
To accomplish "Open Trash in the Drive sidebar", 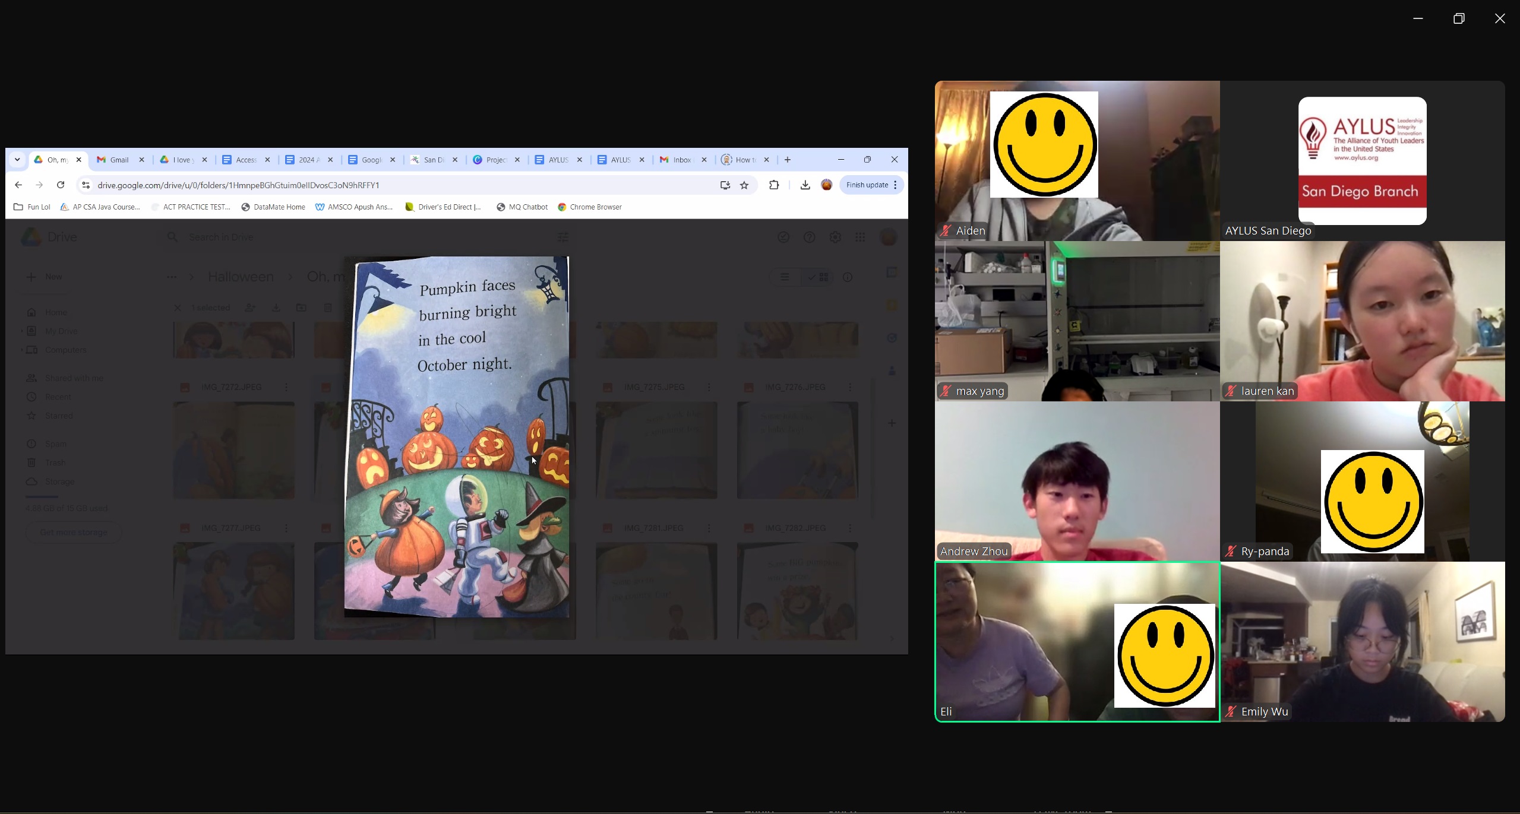I will (x=55, y=463).
